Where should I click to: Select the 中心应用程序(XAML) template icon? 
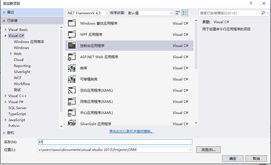point(72,113)
